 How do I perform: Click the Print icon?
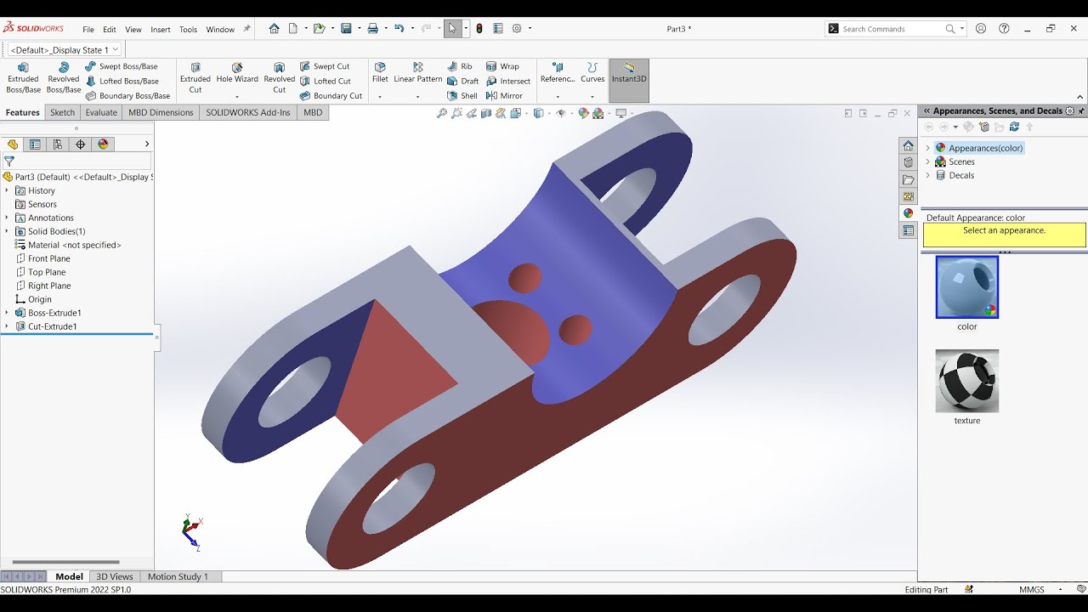372,28
